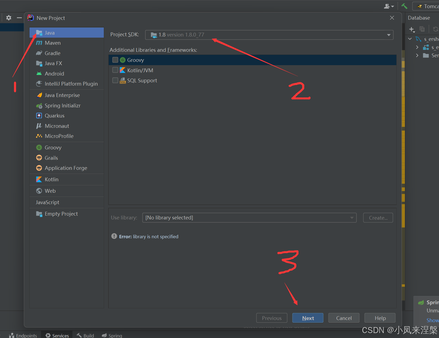
Task: Close the New Project dialog
Action: [392, 18]
